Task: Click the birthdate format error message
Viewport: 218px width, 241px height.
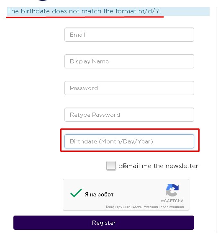Action: pos(84,11)
